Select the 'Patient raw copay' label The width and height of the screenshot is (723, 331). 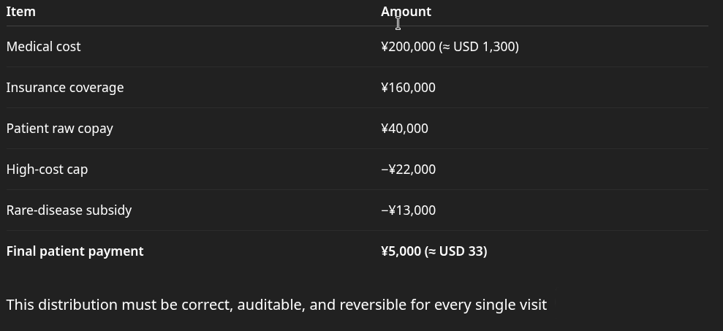(x=59, y=129)
